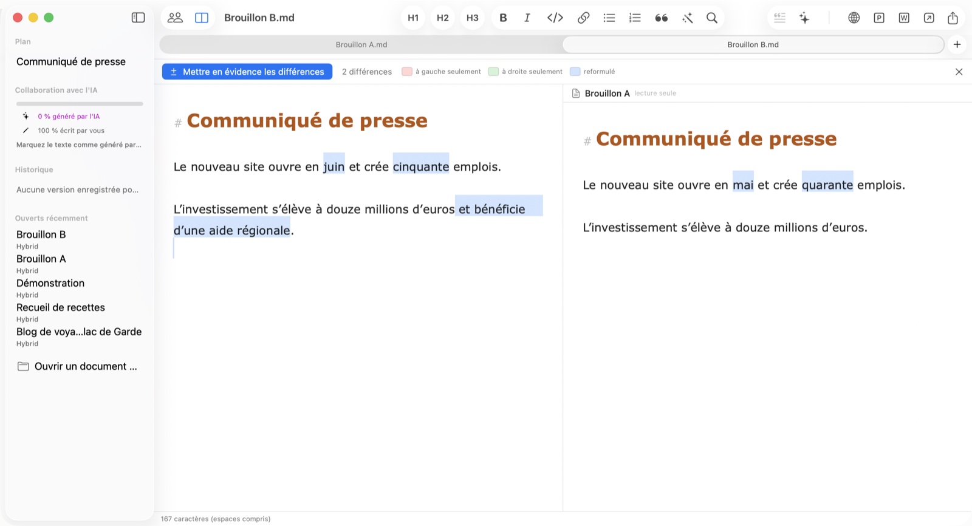Toggle the sidebar panel icon
Image resolution: width=972 pixels, height=526 pixels.
point(138,18)
